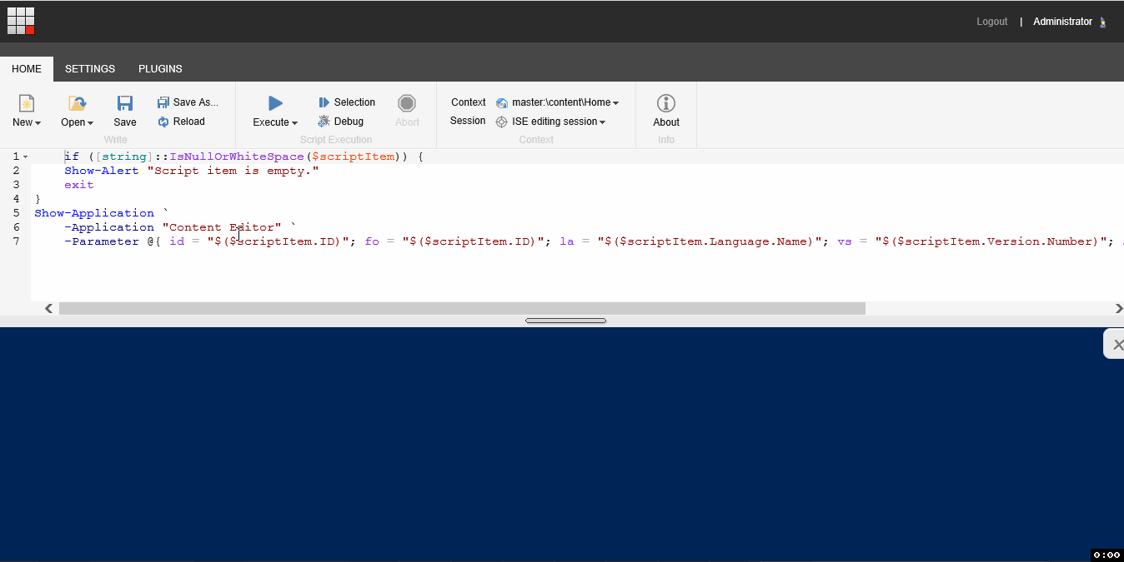Click the Open folder icon
Viewport: 1124px width, 562px height.
point(77,102)
